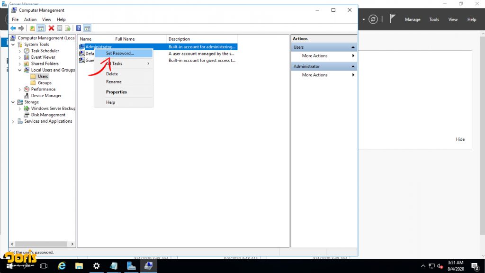
Task: Click the volume icon in system tray
Action: pyautogui.click(x=440, y=266)
